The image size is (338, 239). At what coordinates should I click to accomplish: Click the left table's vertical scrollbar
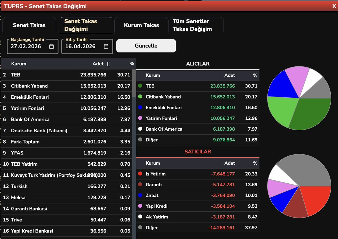(x=134, y=84)
